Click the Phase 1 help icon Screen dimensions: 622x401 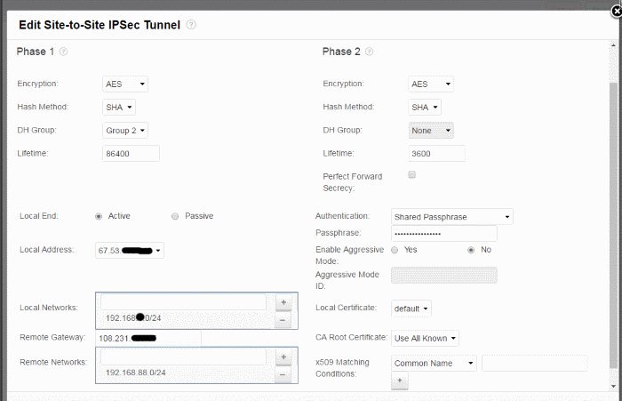tap(63, 52)
